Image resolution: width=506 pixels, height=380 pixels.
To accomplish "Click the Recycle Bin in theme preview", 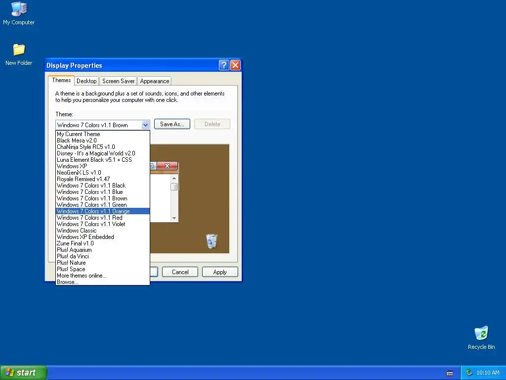I will tap(211, 241).
